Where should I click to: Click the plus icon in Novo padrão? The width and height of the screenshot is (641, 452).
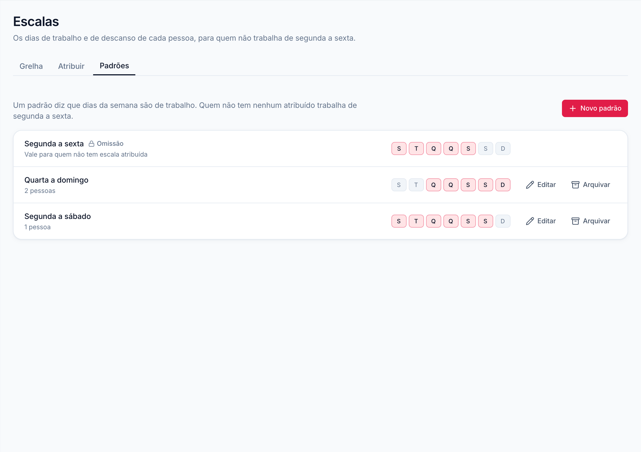[x=573, y=108]
